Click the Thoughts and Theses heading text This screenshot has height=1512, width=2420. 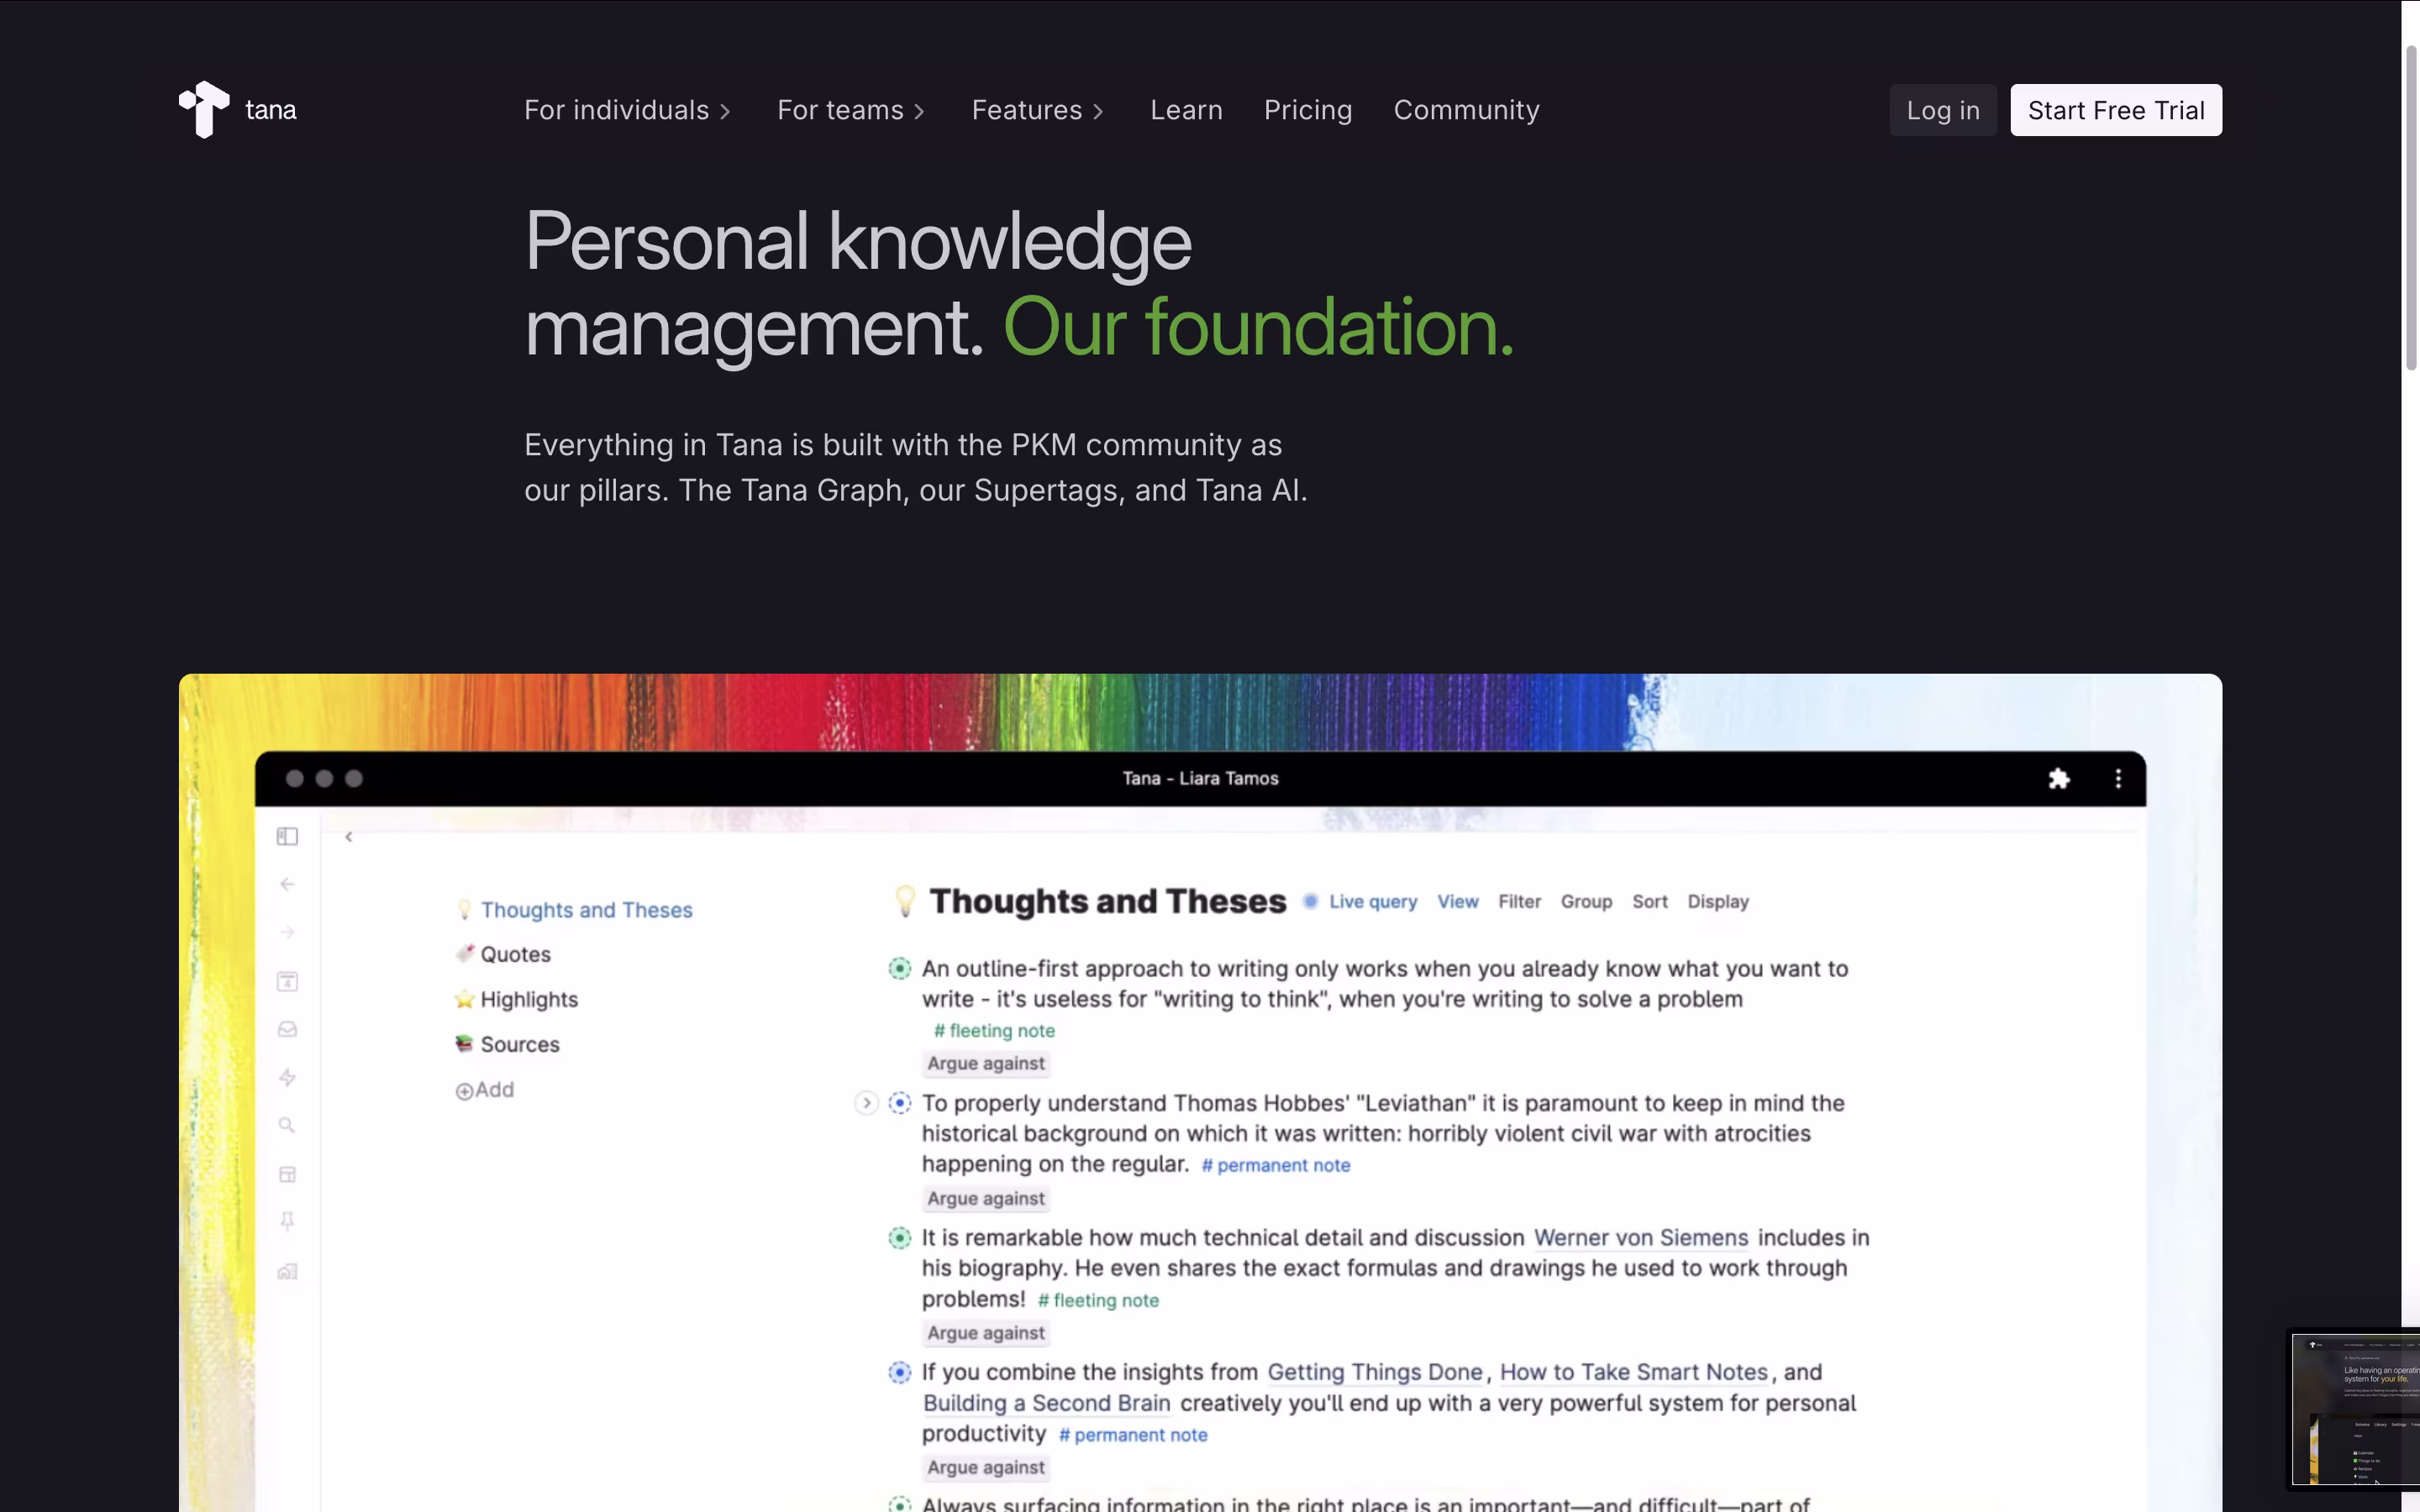(1107, 901)
